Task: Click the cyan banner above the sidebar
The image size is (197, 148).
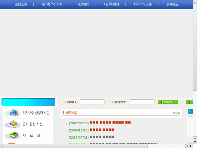Action: tap(28, 102)
